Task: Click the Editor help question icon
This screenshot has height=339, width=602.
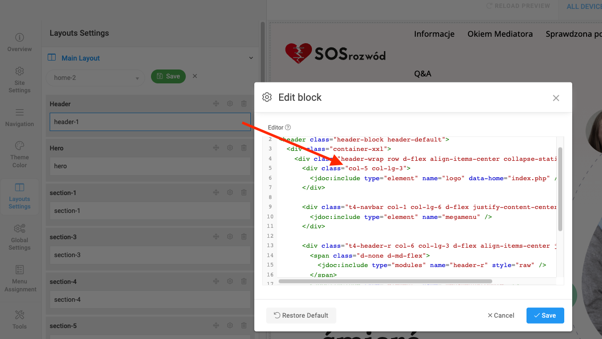Action: 288,128
